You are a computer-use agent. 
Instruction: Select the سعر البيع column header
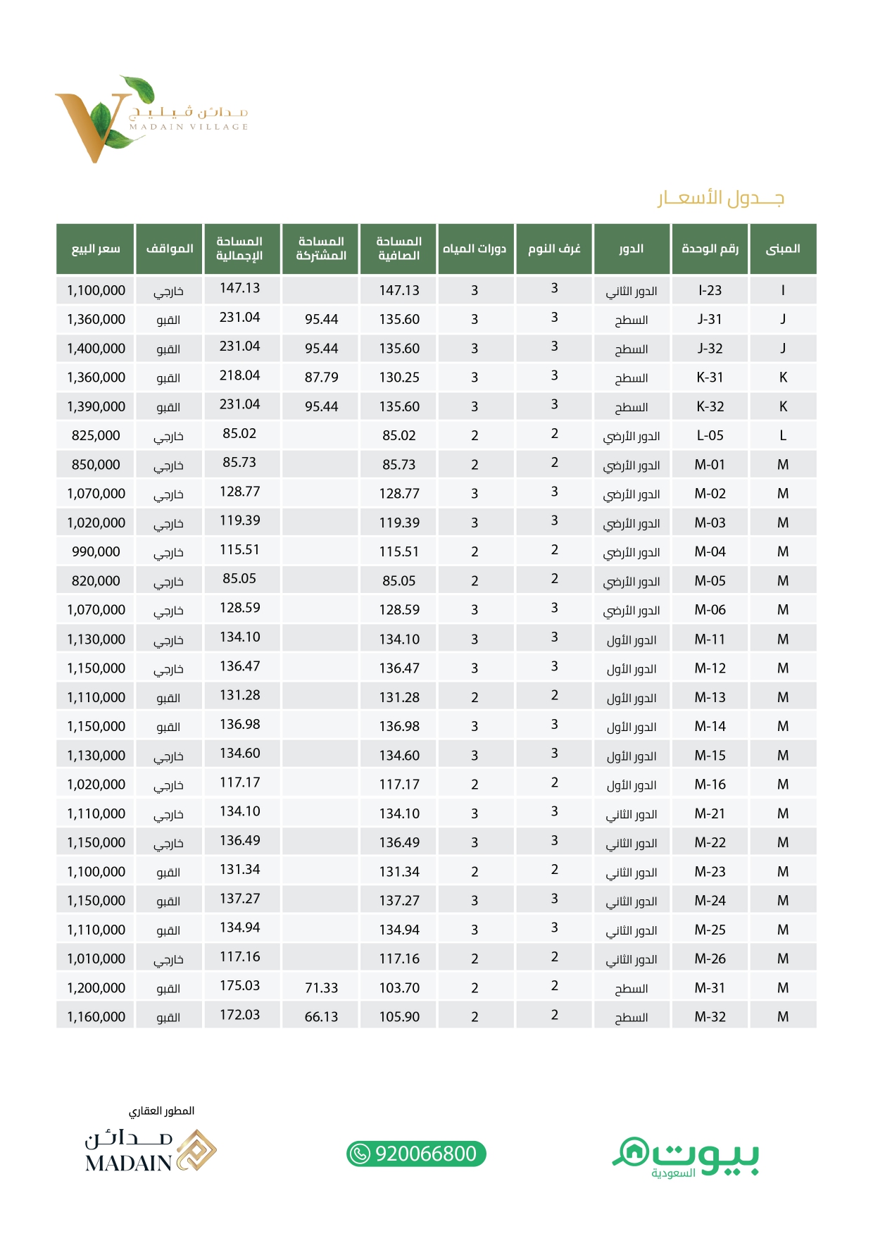pyautogui.click(x=95, y=249)
